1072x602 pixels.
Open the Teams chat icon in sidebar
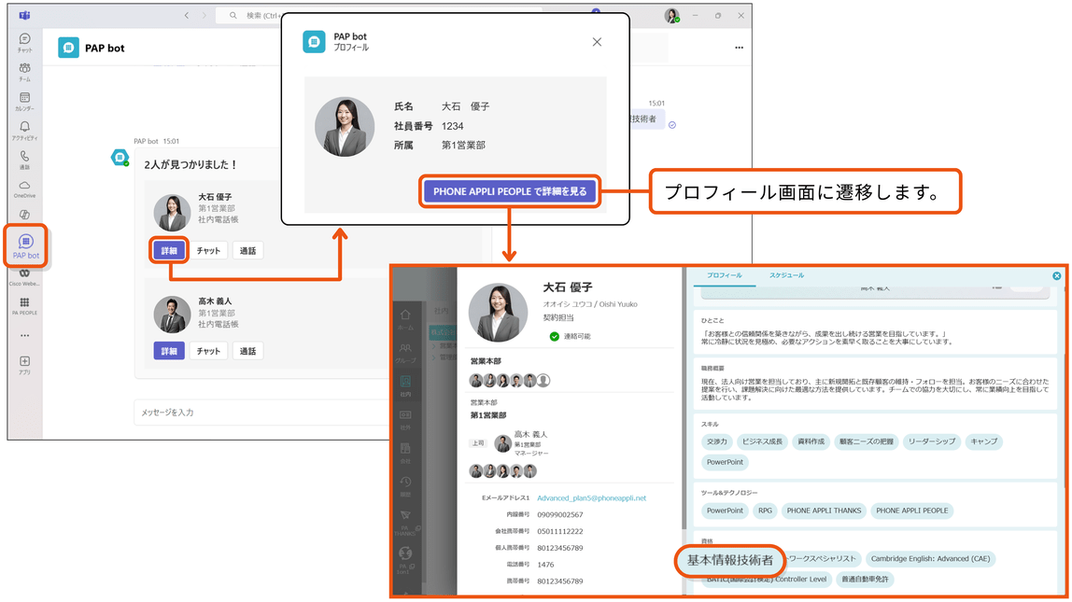tap(24, 42)
